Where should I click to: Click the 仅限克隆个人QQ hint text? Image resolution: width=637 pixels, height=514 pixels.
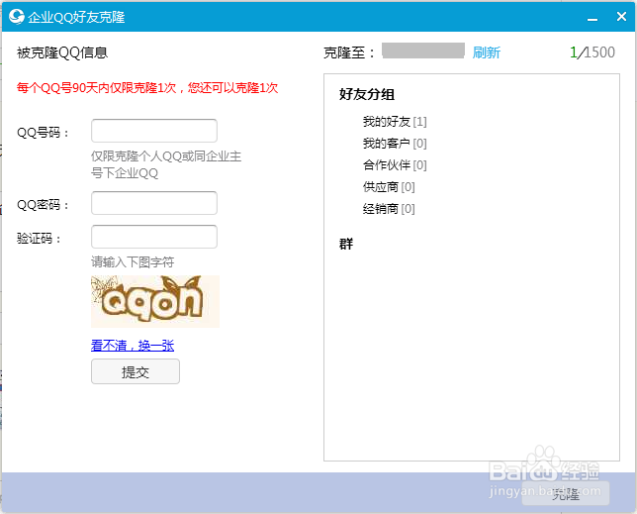pos(166,164)
